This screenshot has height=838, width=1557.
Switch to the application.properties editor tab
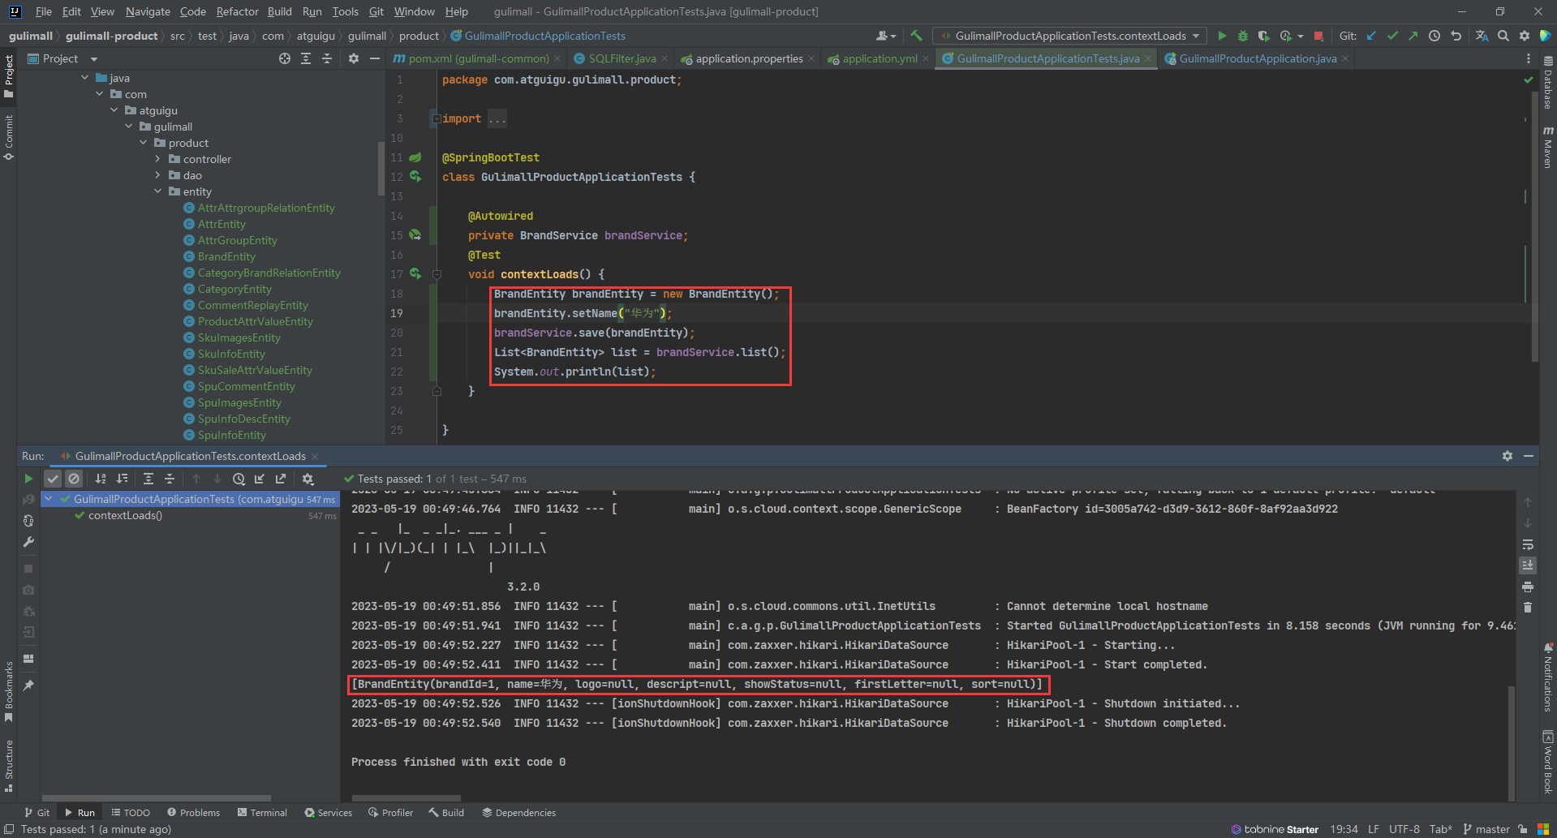click(748, 58)
